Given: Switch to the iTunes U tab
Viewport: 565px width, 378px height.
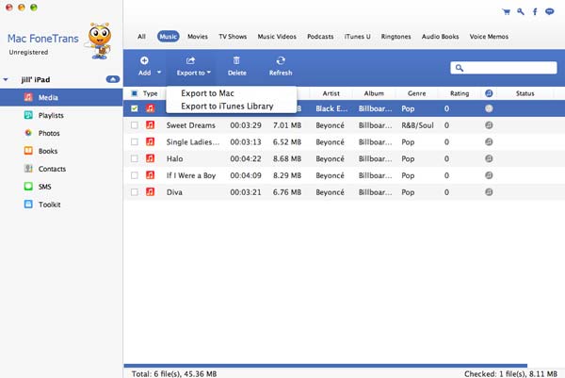Looking at the screenshot, I should click(x=357, y=37).
